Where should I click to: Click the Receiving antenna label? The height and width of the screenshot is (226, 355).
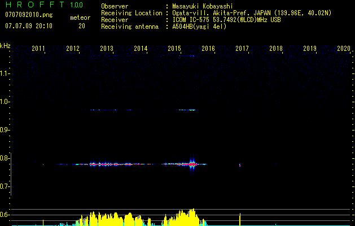click(130, 27)
